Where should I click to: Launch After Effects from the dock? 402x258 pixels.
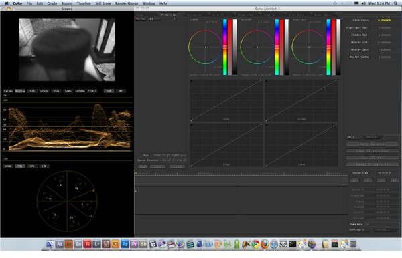point(59,244)
